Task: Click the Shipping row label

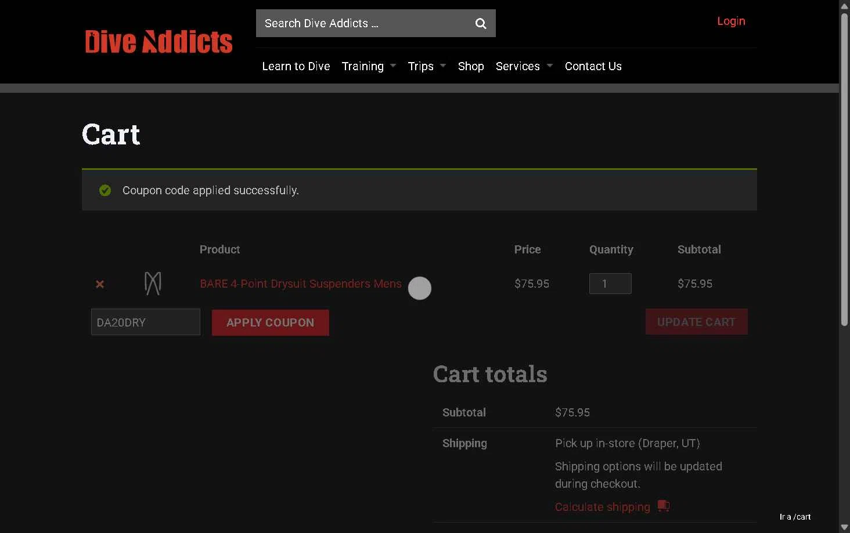Action: 464,443
